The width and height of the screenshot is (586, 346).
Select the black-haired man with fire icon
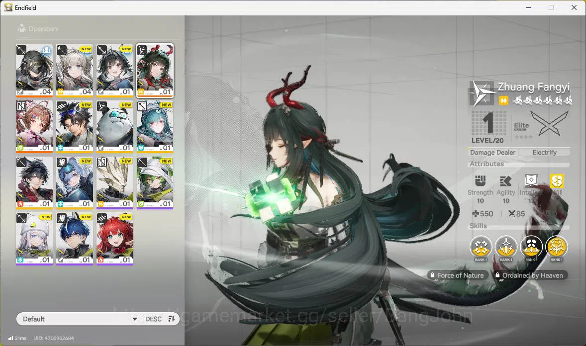coord(34,183)
